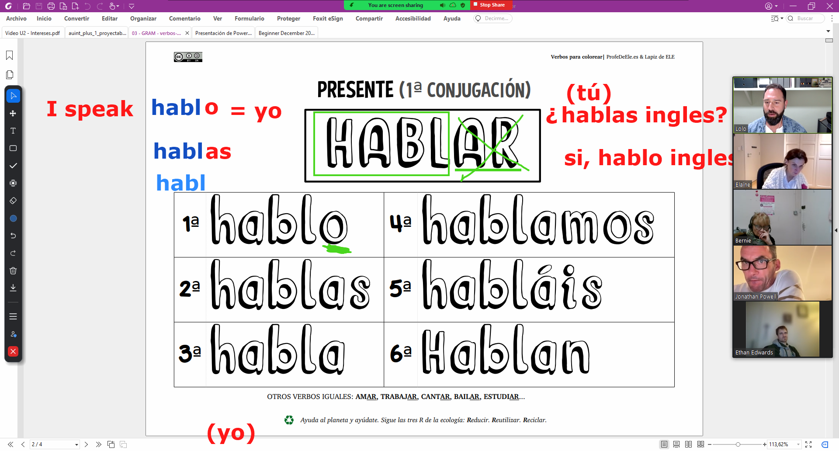Save annotations with the download icon
The height and width of the screenshot is (451, 839).
click(13, 288)
